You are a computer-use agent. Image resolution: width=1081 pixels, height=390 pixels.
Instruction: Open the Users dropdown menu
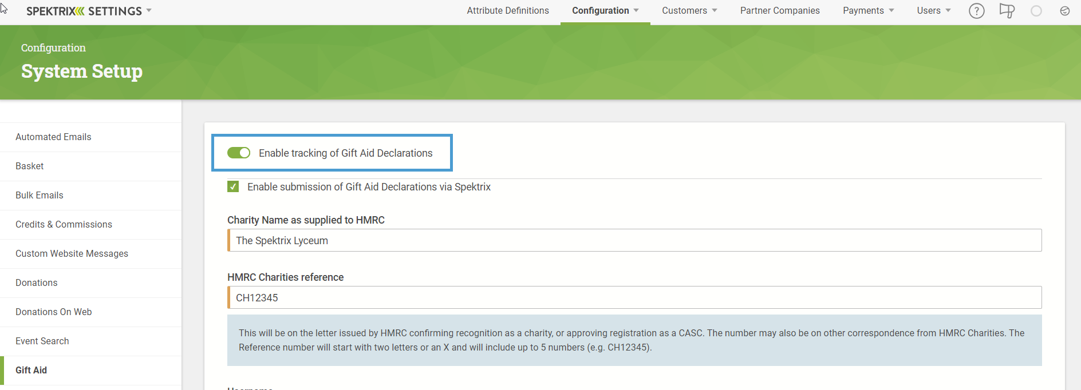[933, 11]
